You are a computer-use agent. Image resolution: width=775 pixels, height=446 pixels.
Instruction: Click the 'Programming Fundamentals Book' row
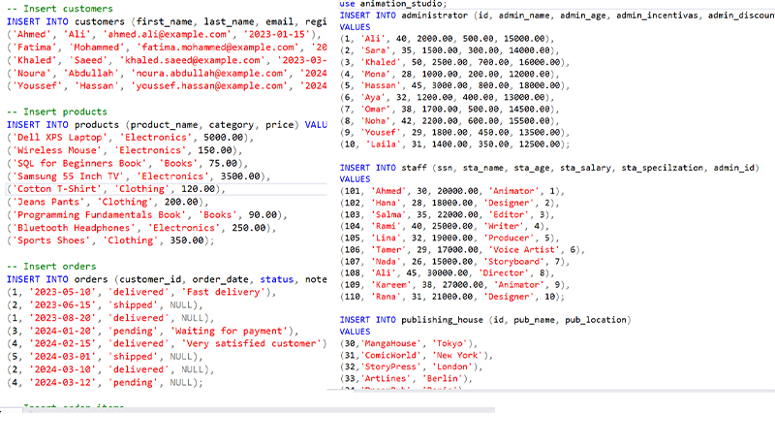click(x=147, y=215)
